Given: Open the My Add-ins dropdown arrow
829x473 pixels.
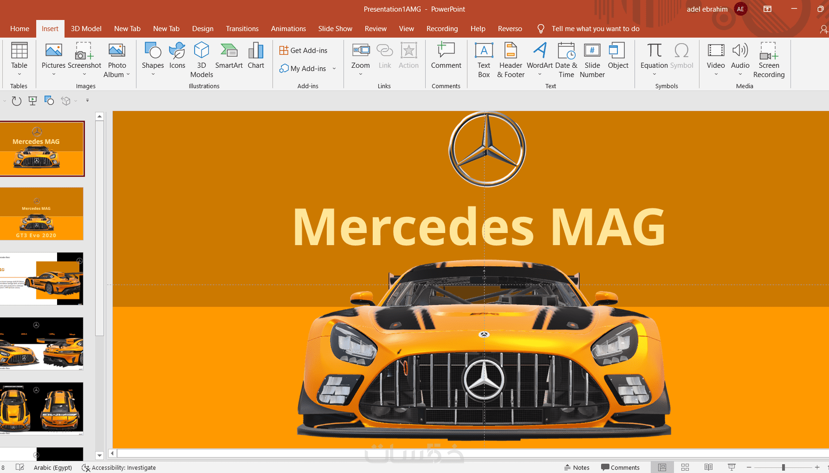Looking at the screenshot, I should (x=334, y=69).
